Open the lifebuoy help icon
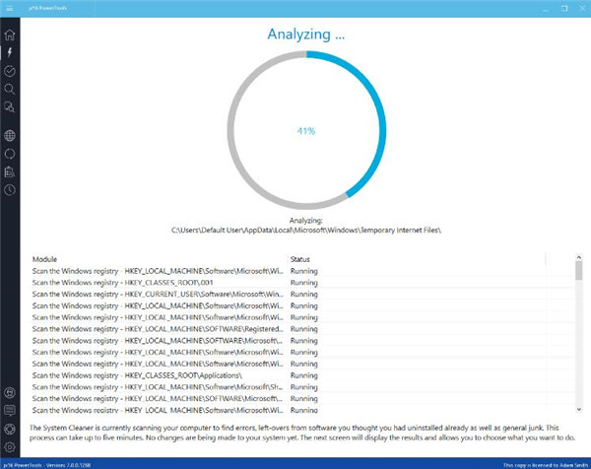This screenshot has width=591, height=469. point(10,429)
